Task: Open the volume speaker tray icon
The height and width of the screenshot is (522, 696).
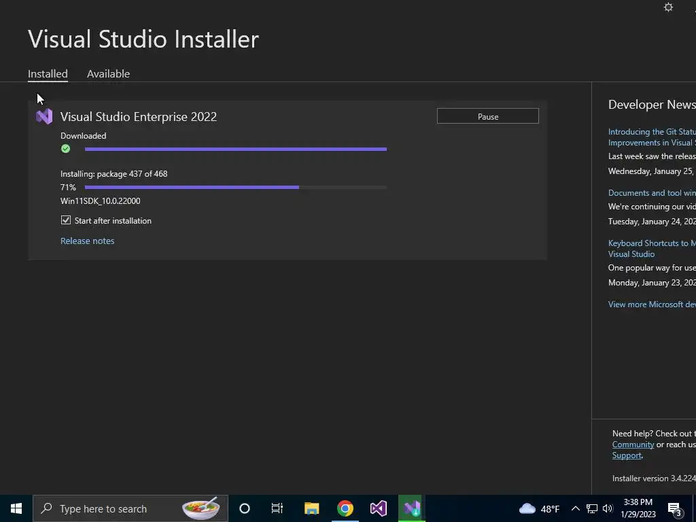Action: tap(608, 508)
